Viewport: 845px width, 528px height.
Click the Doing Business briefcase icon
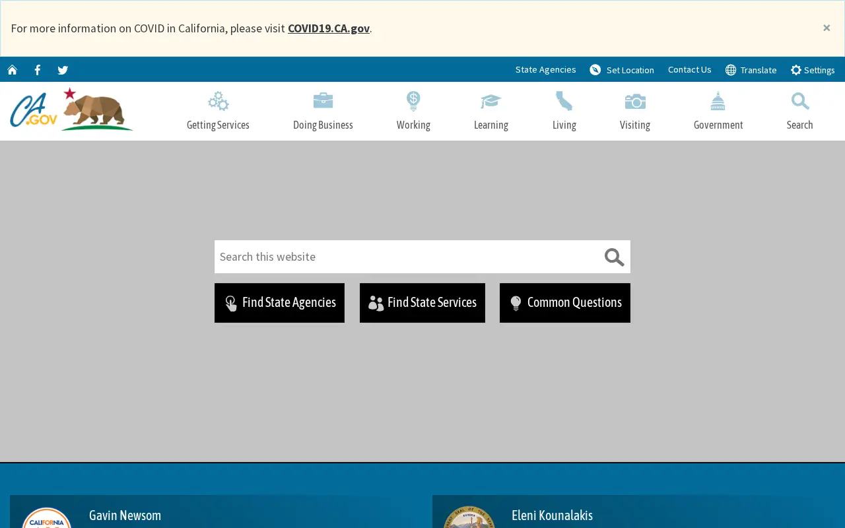[x=323, y=101]
